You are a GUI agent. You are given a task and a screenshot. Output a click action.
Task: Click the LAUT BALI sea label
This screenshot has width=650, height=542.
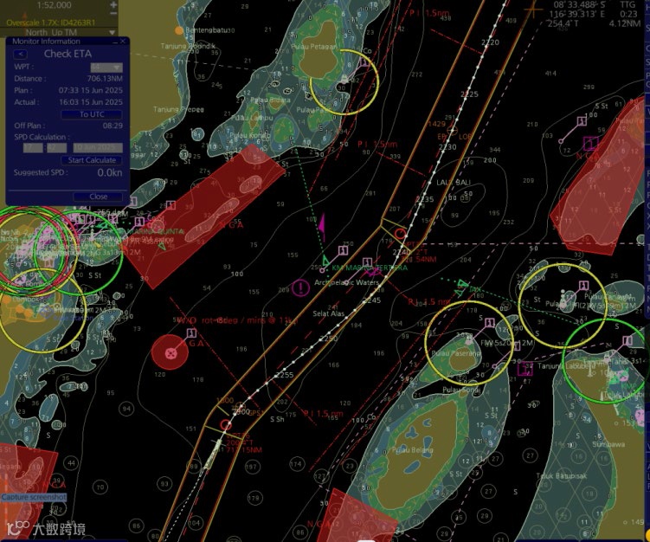pyautogui.click(x=453, y=183)
